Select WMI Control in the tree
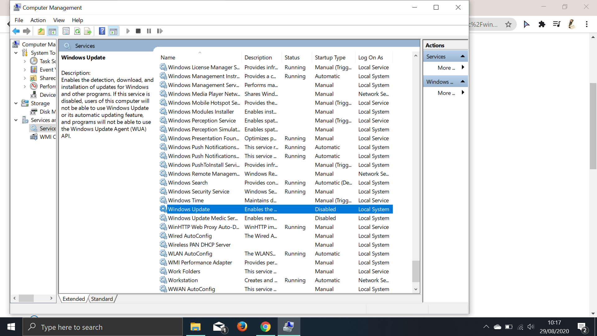597x336 pixels. [x=43, y=137]
